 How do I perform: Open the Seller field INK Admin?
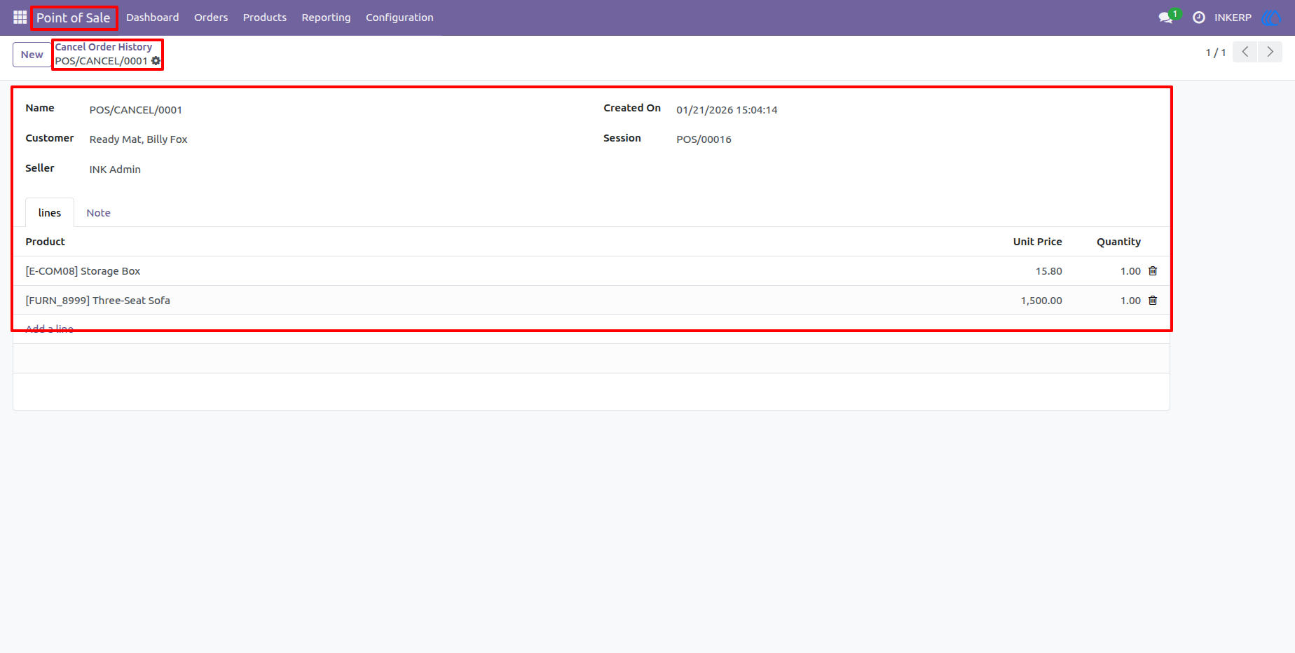coord(115,170)
